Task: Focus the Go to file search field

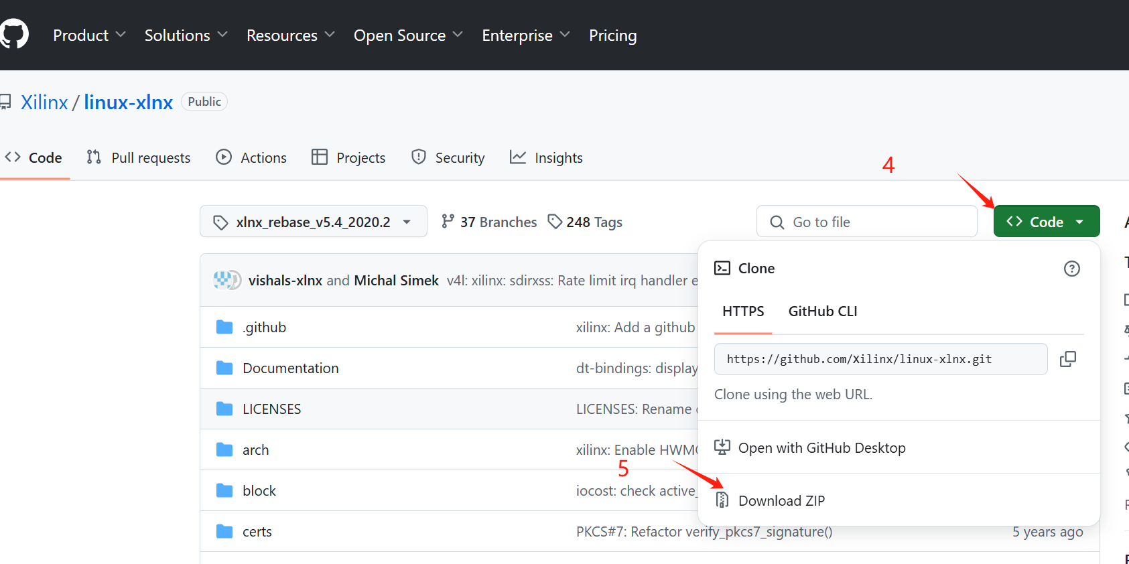Action: pos(866,222)
